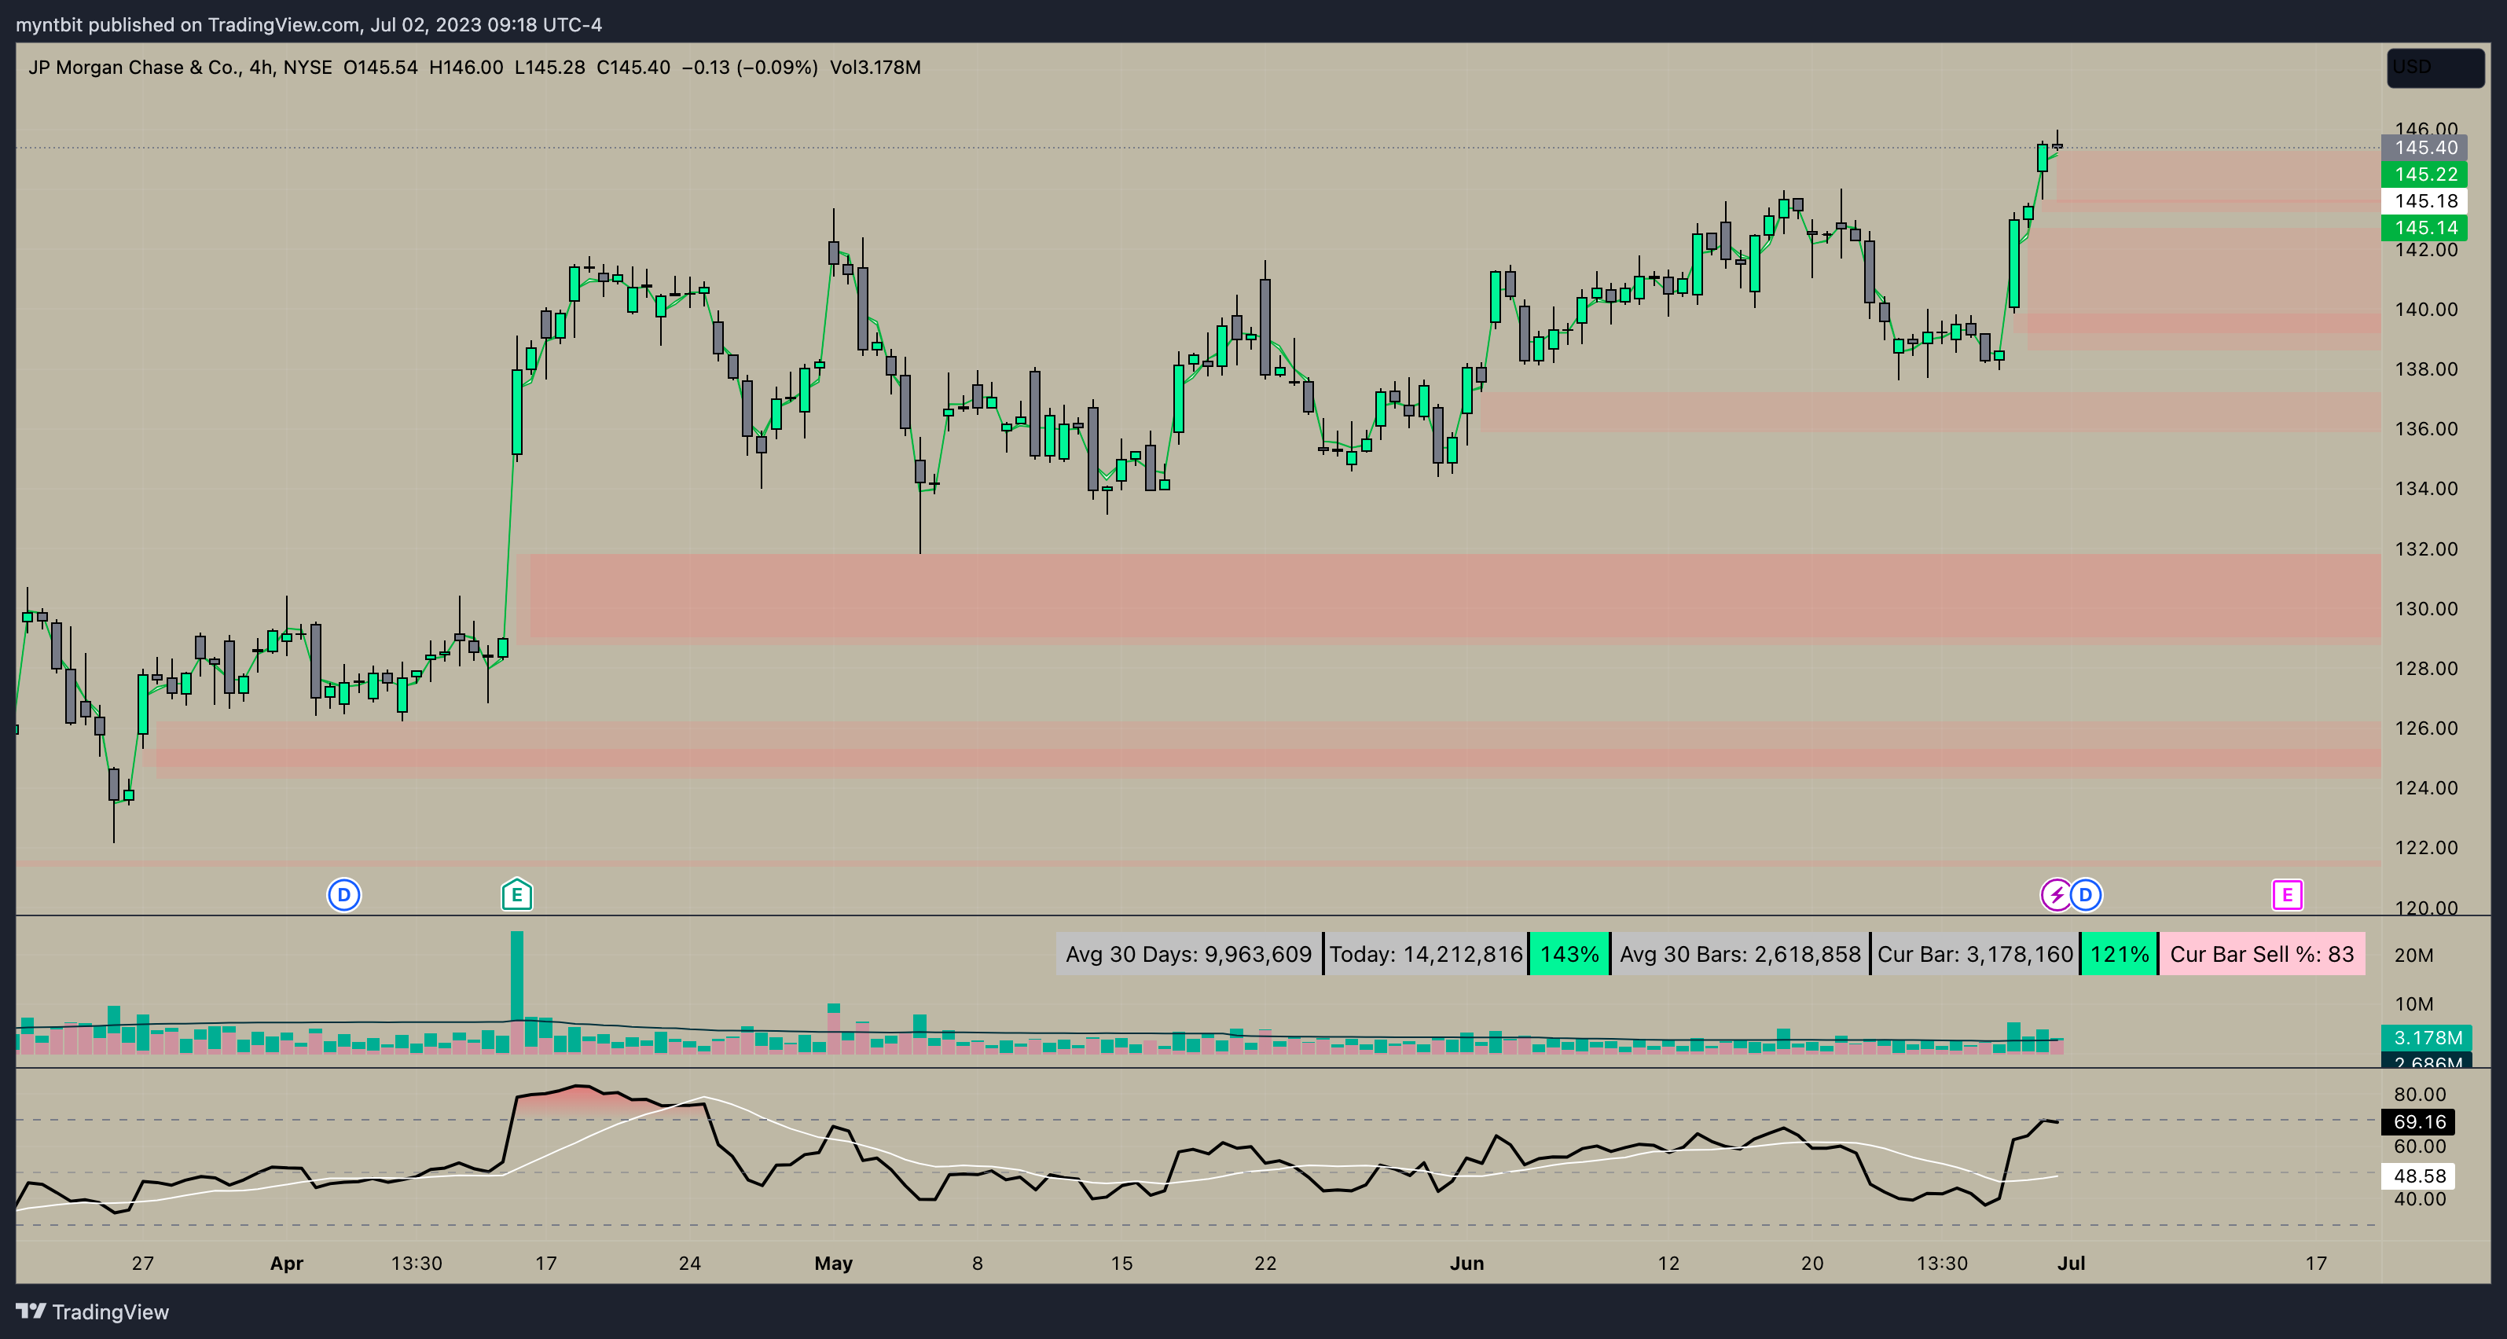Click the white 48.58 RSI average label
Viewport: 2507px width, 1339px height.
pos(2418,1176)
